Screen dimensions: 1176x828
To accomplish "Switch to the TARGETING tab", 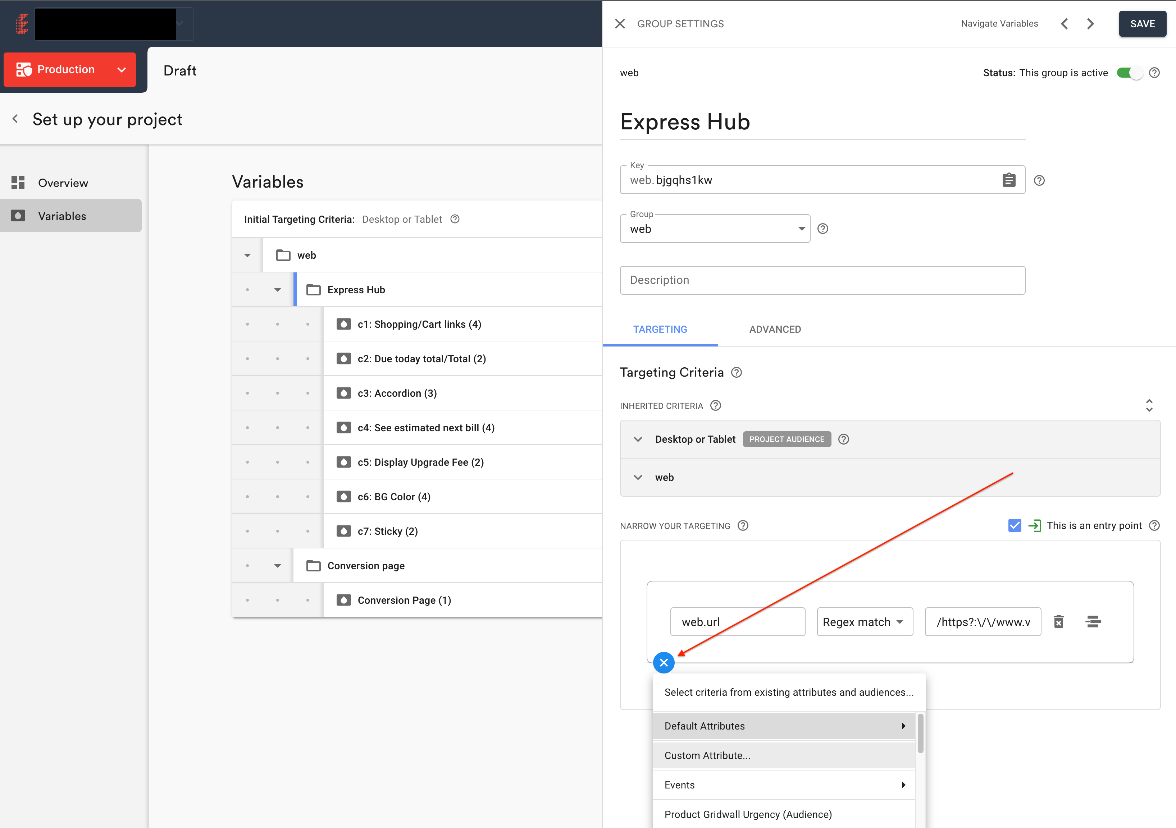I will click(x=660, y=329).
